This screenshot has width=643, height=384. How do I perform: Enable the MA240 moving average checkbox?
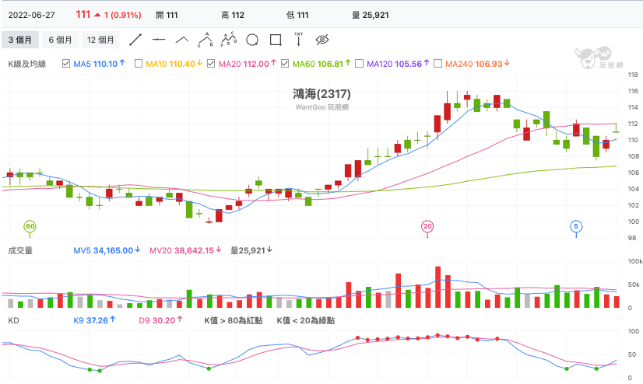[x=438, y=64]
